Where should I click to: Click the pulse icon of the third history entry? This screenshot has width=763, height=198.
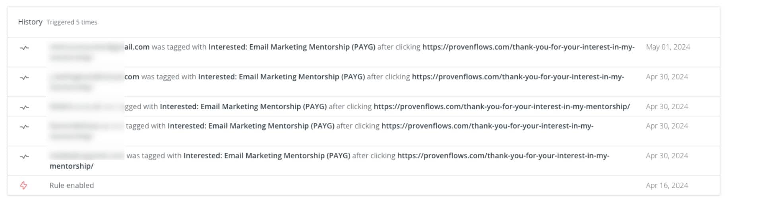coord(24,107)
